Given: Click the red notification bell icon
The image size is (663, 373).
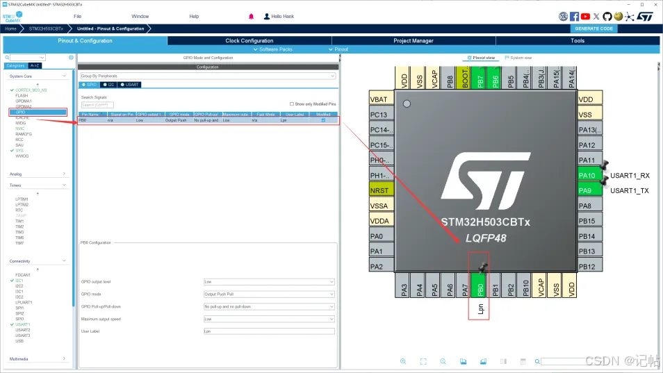Looking at the screenshot, I should 251,16.
